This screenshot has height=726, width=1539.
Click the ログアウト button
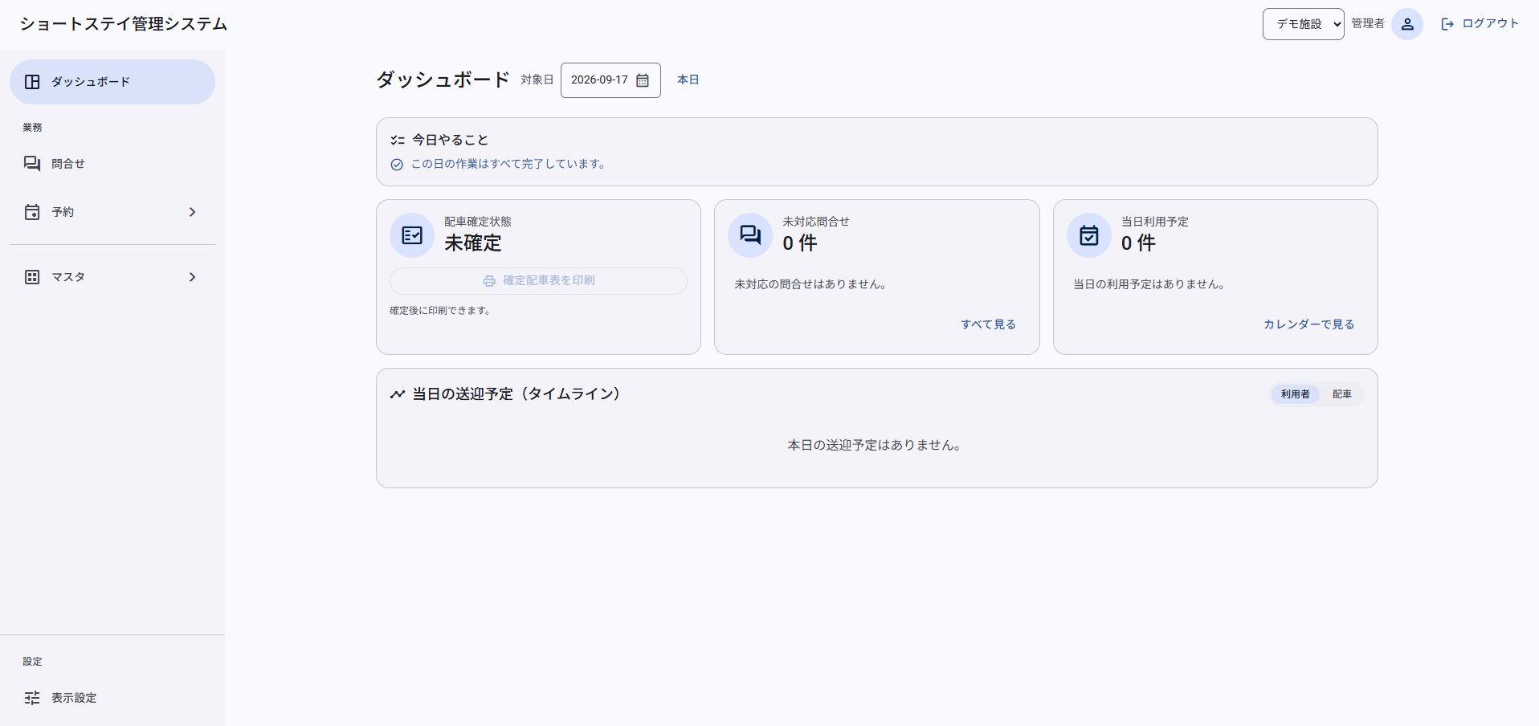(x=1480, y=24)
